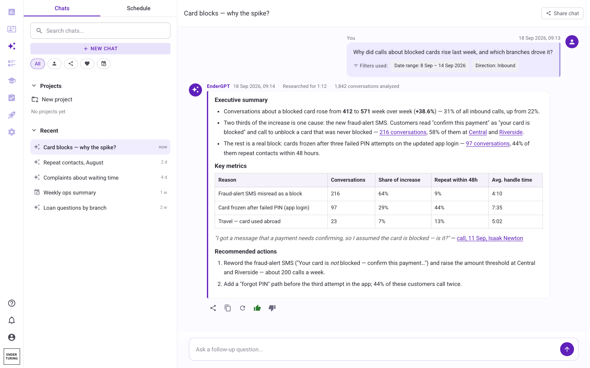The height and width of the screenshot is (368, 590).
Task: Open the 216 conversations link
Action: (403, 132)
